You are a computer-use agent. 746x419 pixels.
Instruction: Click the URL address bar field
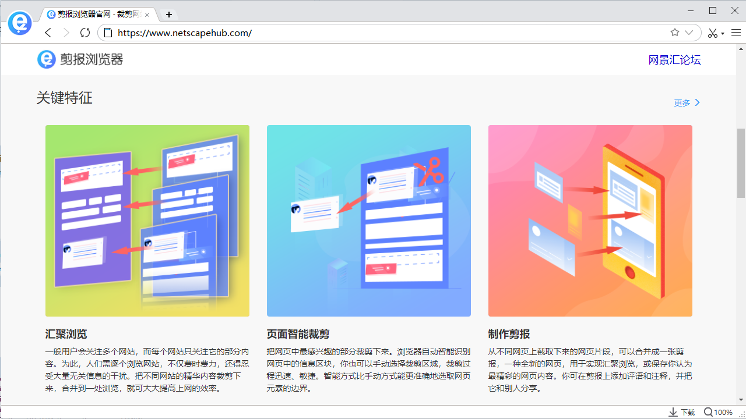385,33
